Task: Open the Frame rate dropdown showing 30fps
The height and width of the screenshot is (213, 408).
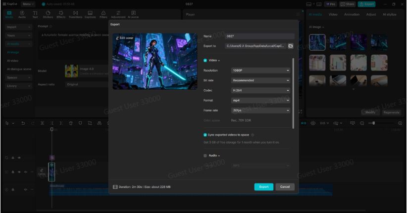Action: [x=260, y=110]
